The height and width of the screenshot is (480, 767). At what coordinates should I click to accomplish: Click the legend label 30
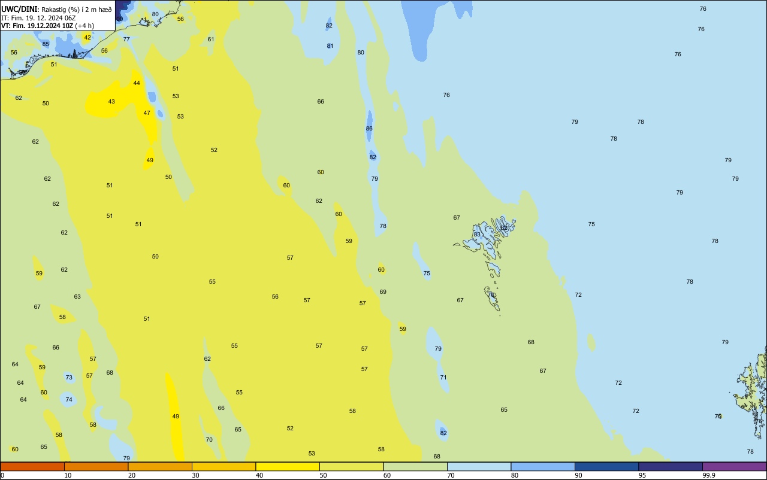(x=195, y=475)
